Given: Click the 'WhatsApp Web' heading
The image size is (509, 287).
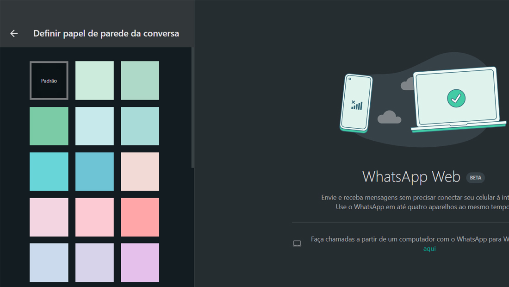Looking at the screenshot, I should [411, 177].
